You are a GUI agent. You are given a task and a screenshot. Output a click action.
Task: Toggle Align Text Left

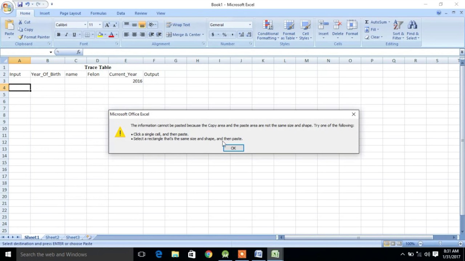click(126, 34)
